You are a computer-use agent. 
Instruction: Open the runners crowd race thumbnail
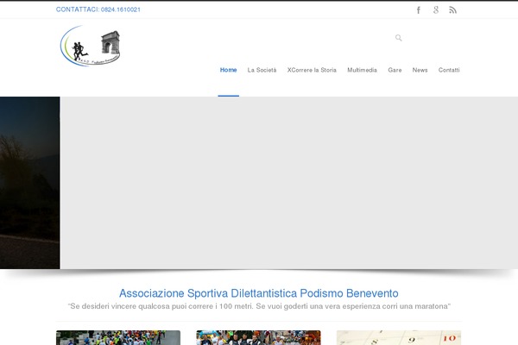pyautogui.click(x=118, y=337)
